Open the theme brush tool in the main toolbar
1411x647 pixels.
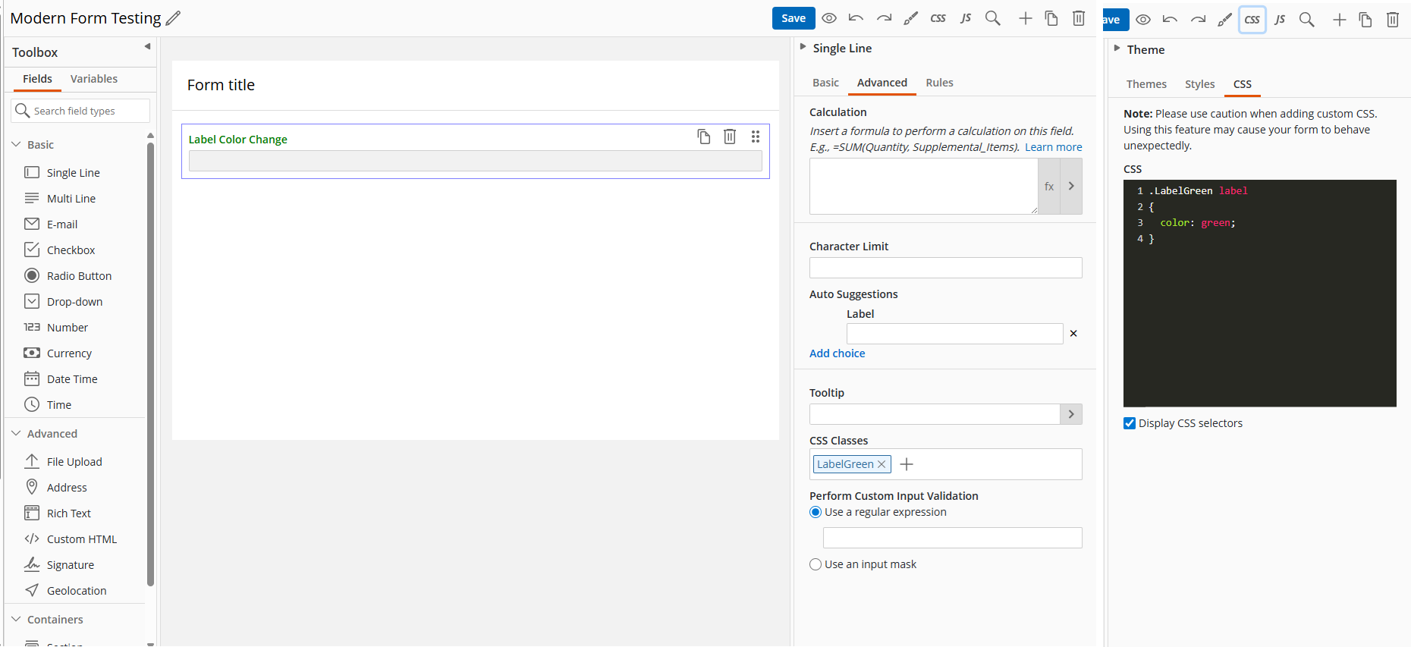click(x=911, y=18)
